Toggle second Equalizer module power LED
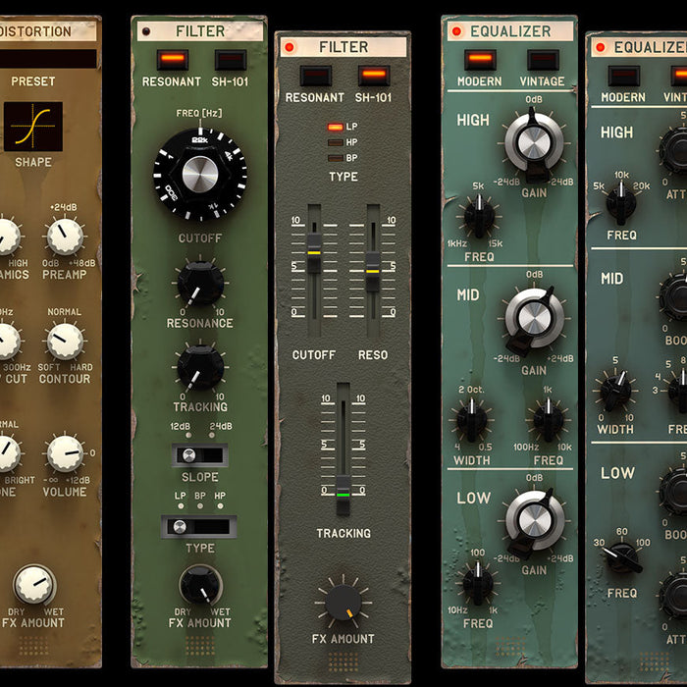 point(601,47)
